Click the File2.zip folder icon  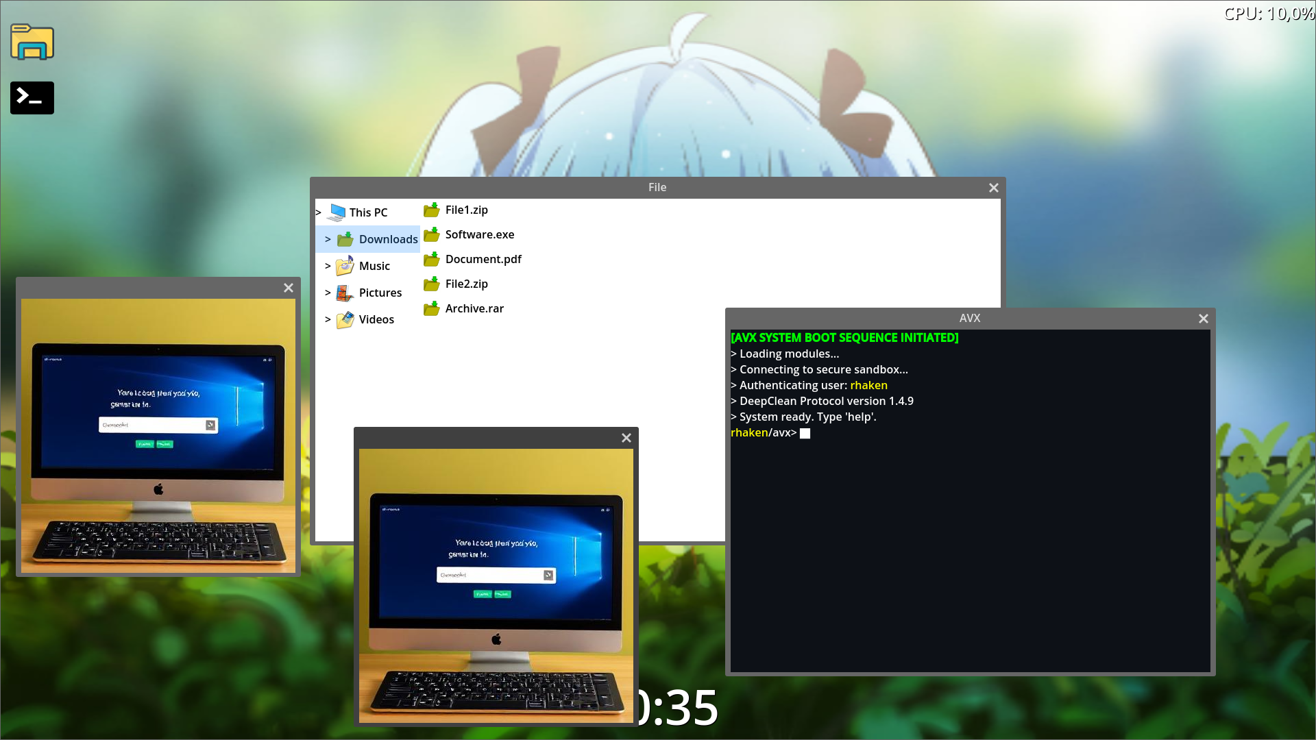[x=432, y=284]
